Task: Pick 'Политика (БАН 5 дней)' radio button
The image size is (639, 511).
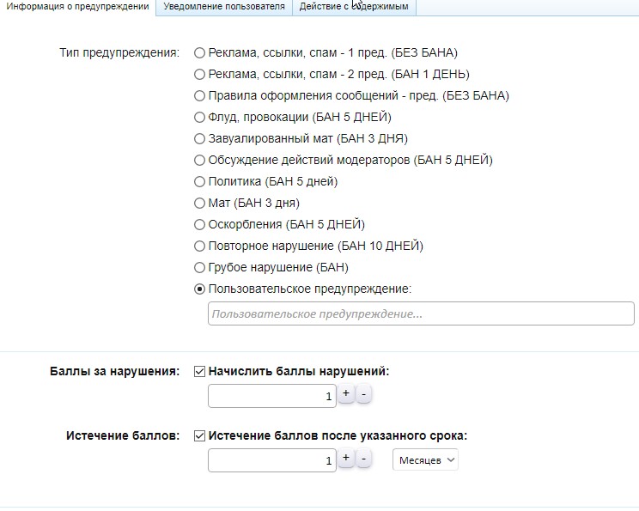Action: 200,182
